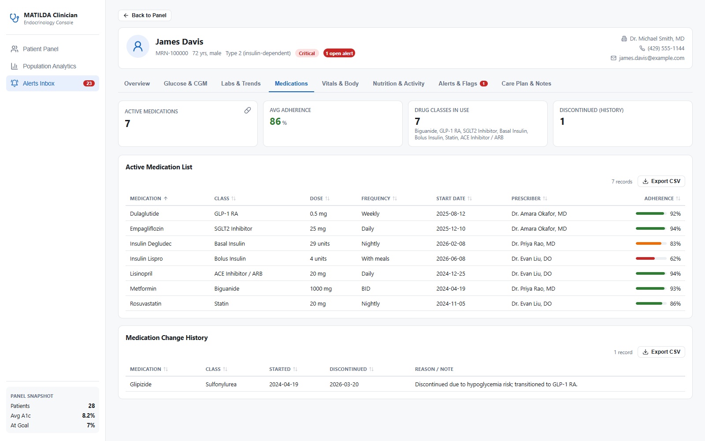The width and height of the screenshot is (705, 441).
Task: Click download icon in Active Medication List export
Action: pyautogui.click(x=646, y=181)
